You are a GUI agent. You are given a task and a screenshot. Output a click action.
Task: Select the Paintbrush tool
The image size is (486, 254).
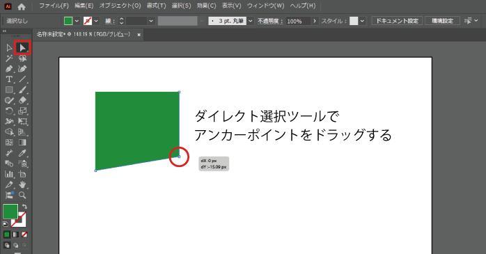pos(22,90)
